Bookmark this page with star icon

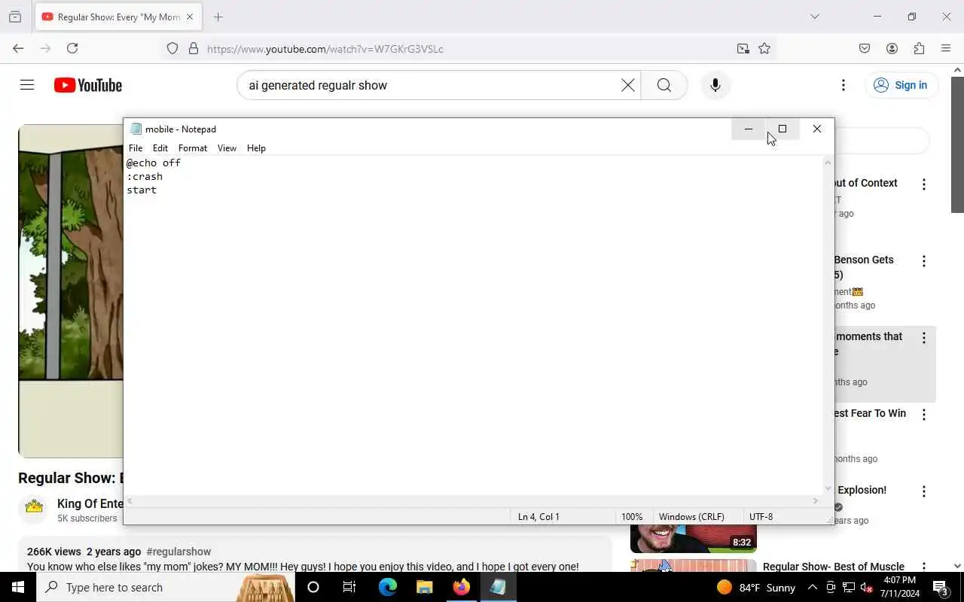764,48
